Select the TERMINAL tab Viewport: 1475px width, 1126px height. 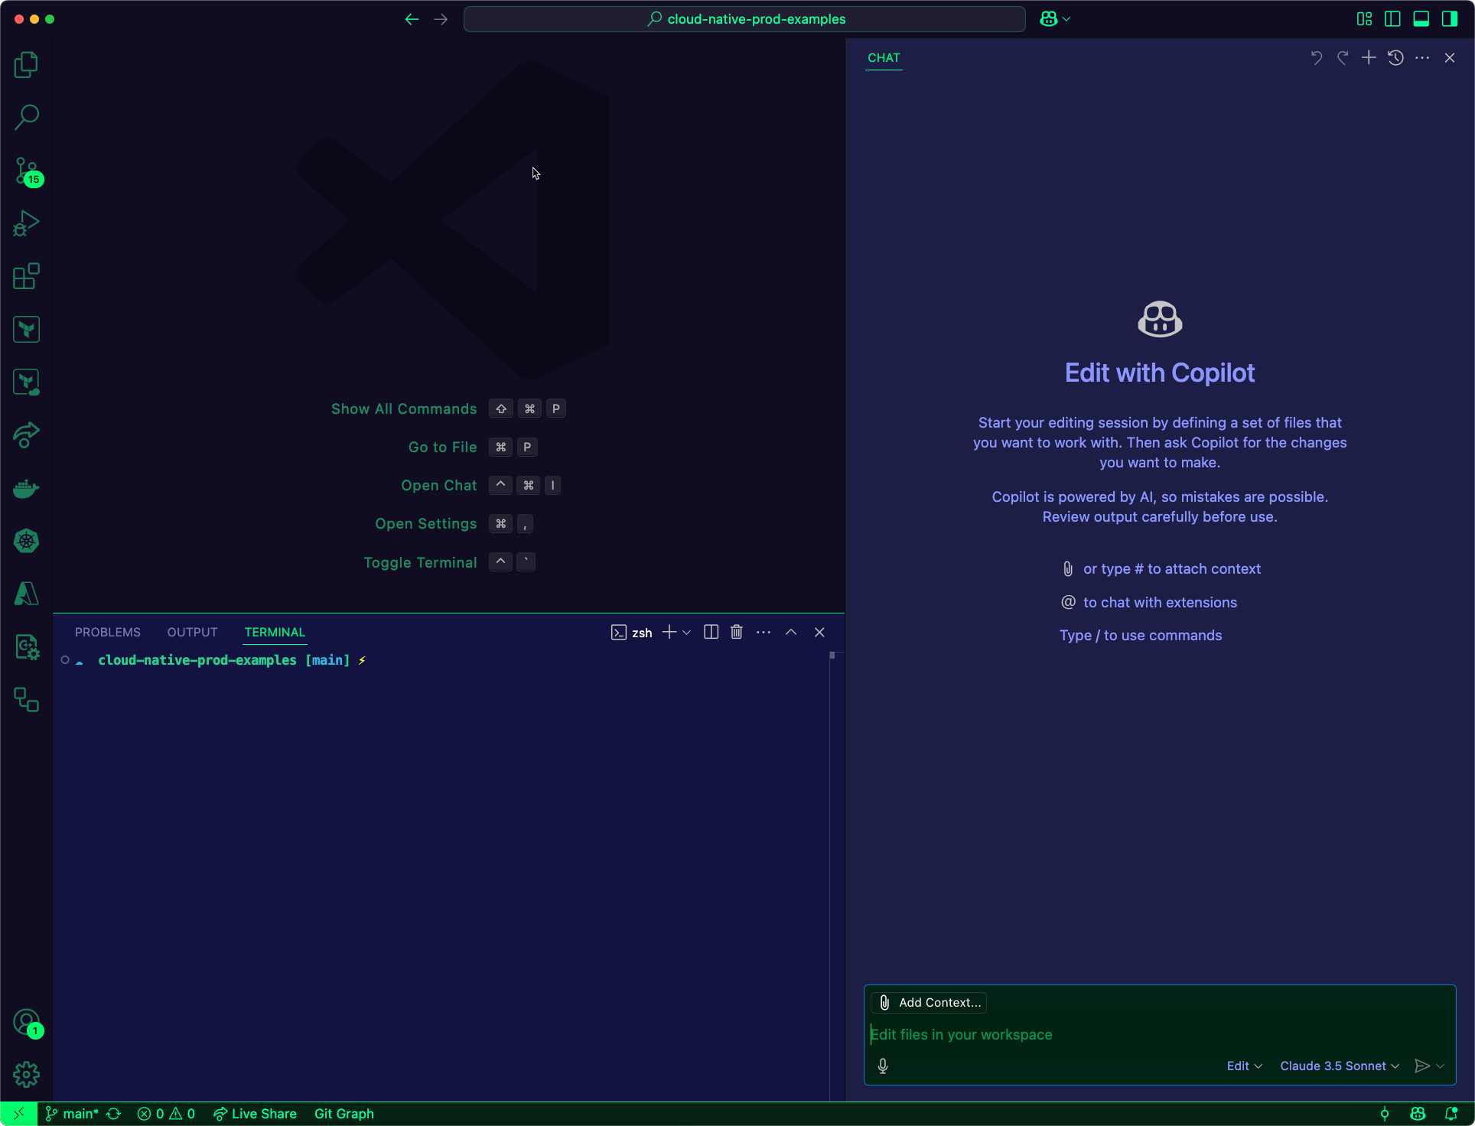coord(275,632)
